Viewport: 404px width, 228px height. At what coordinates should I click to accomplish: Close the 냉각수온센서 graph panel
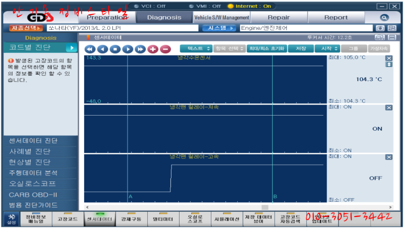[x=388, y=58]
